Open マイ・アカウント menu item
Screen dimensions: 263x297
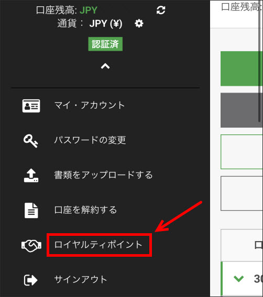click(90, 105)
